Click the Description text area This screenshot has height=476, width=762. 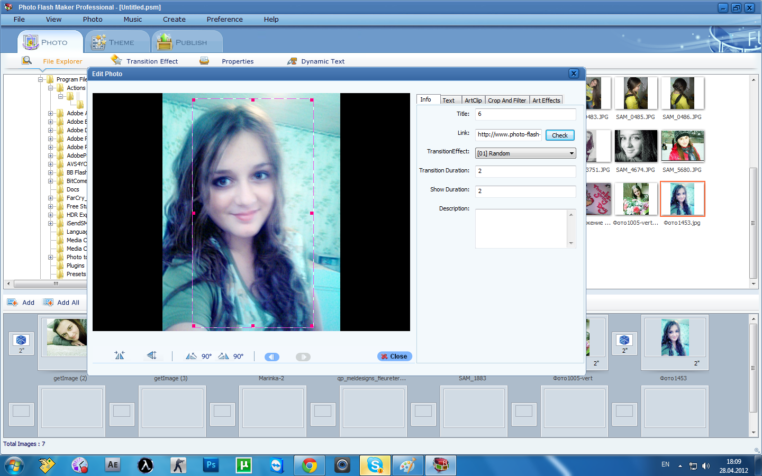521,228
